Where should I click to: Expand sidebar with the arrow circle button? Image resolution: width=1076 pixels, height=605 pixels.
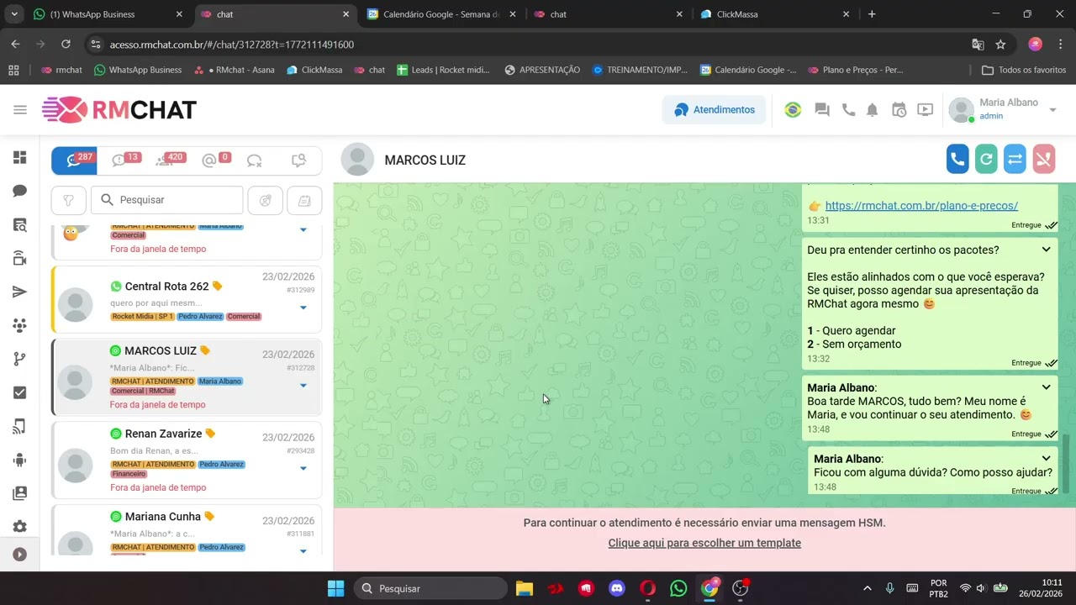point(20,555)
